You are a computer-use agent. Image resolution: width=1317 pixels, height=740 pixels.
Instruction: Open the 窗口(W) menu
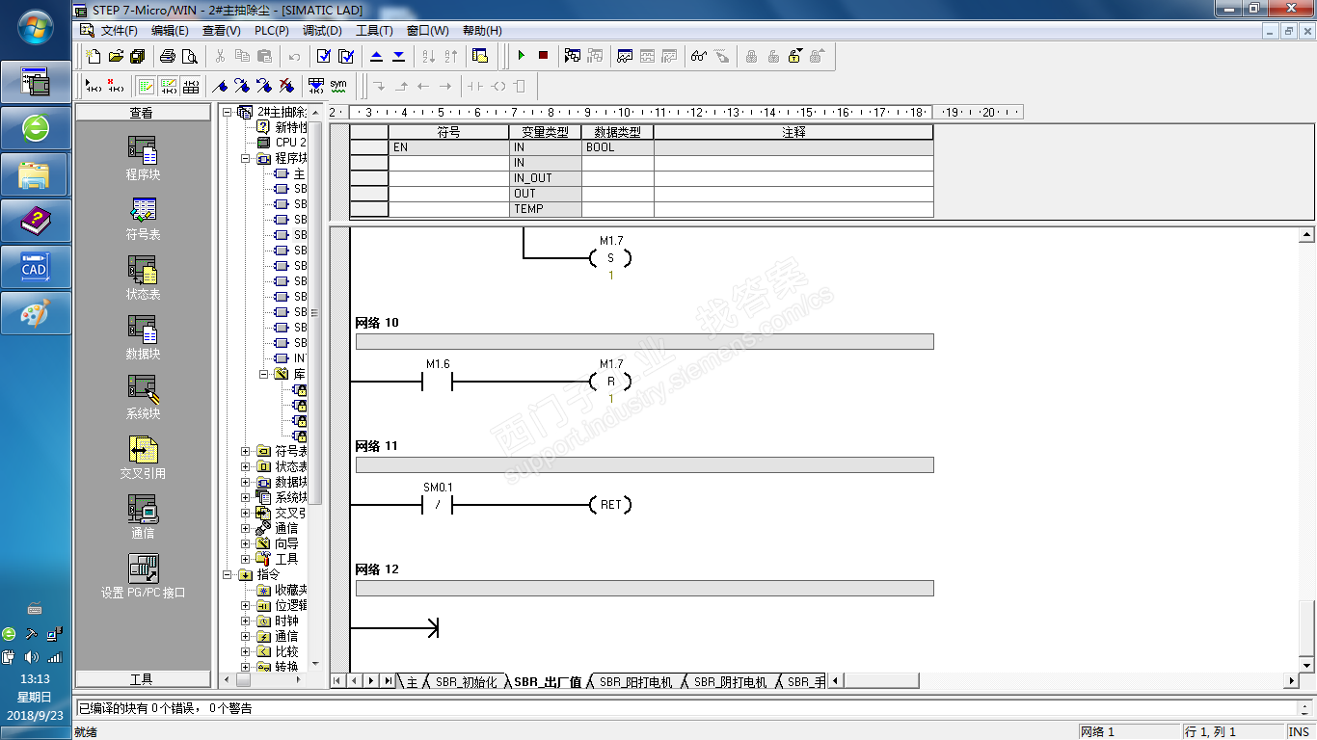(428, 31)
